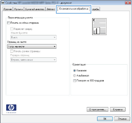Click the page layout preview image
Screen dimensions: 132x123
[x=99, y=27]
